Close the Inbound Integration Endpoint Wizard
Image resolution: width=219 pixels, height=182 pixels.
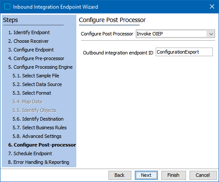212,6
